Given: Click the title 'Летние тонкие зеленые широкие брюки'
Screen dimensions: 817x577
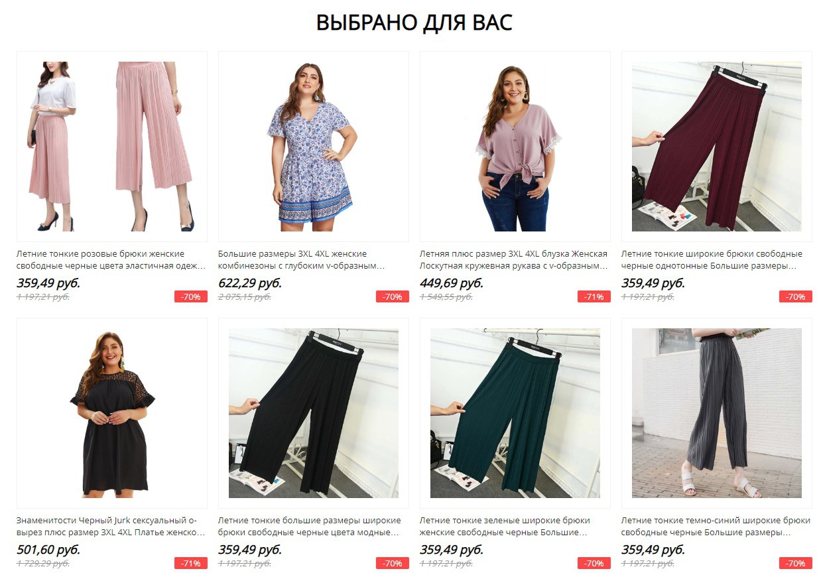Looking at the screenshot, I should 505,521.
